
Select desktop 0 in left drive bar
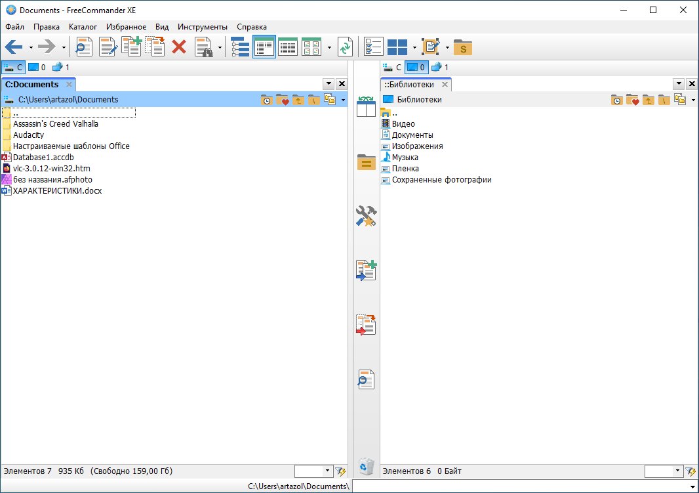pyautogui.click(x=37, y=68)
